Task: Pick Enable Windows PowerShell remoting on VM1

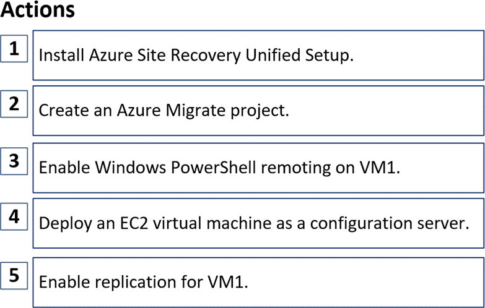Action: (258, 168)
